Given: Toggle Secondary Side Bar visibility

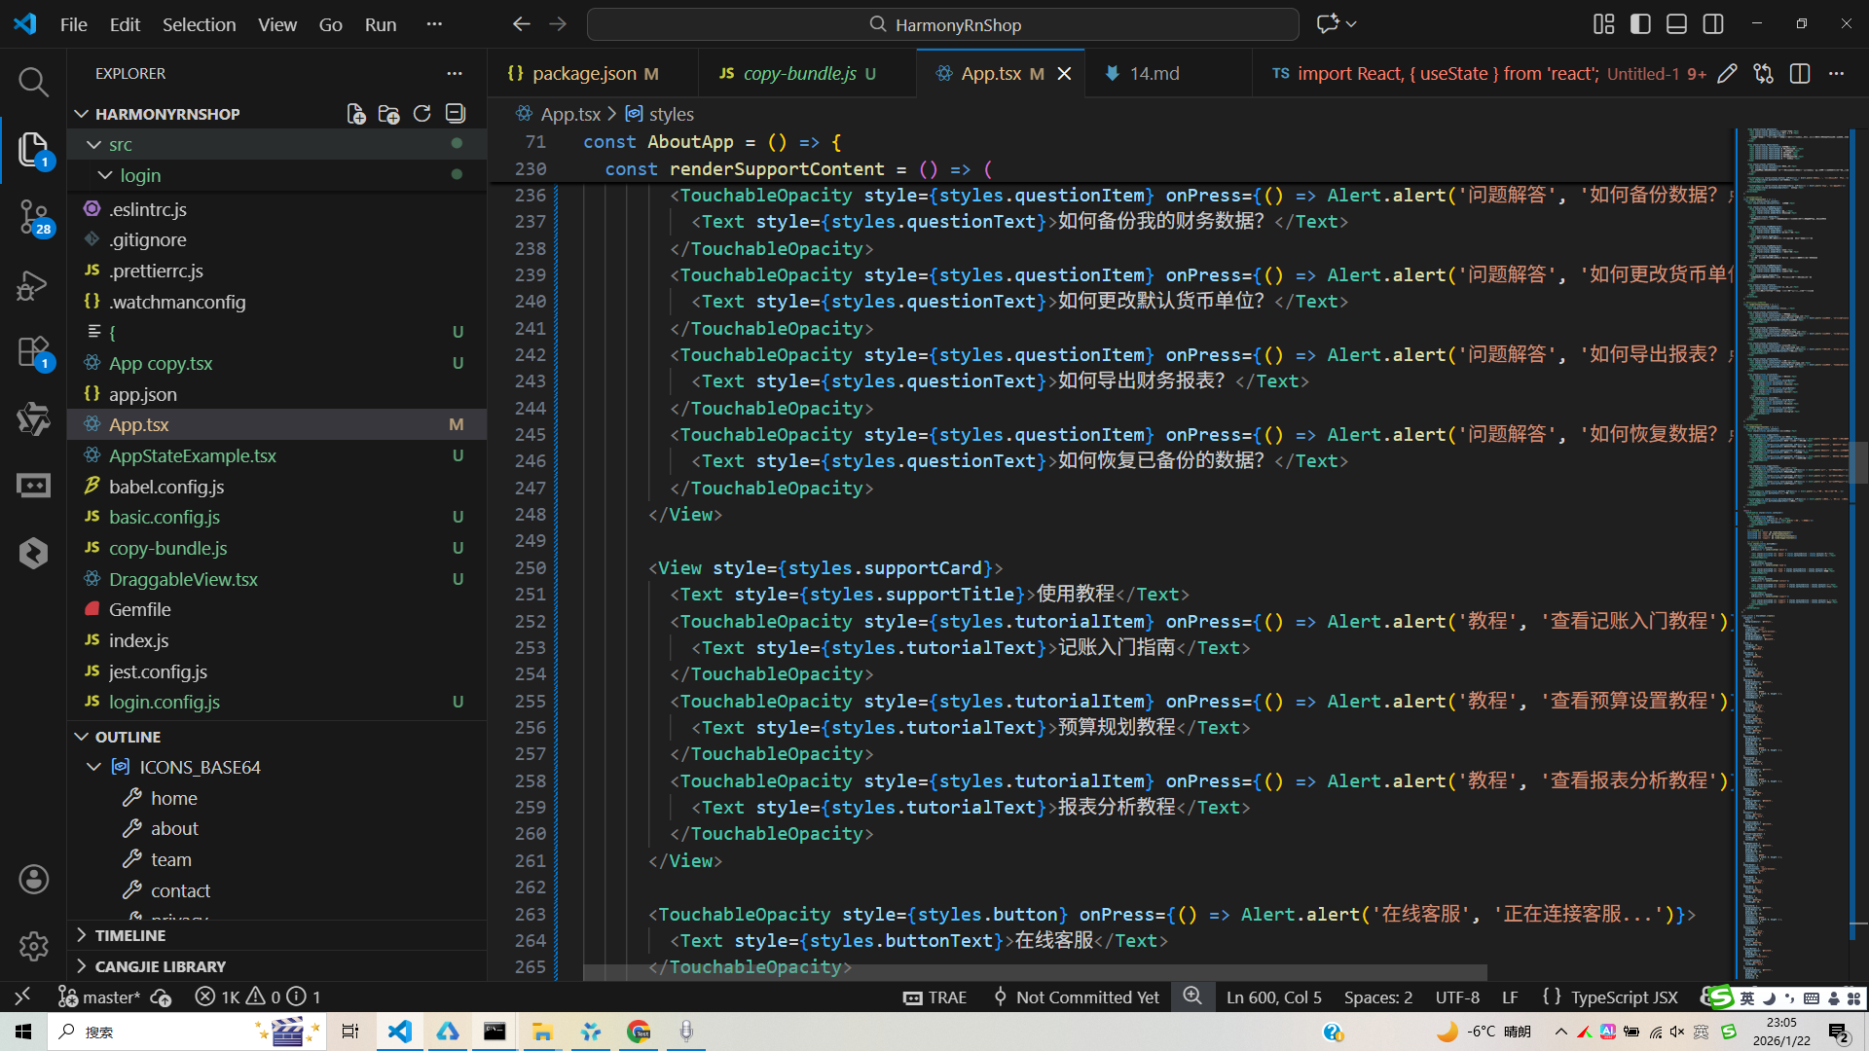Looking at the screenshot, I should coord(1713,24).
